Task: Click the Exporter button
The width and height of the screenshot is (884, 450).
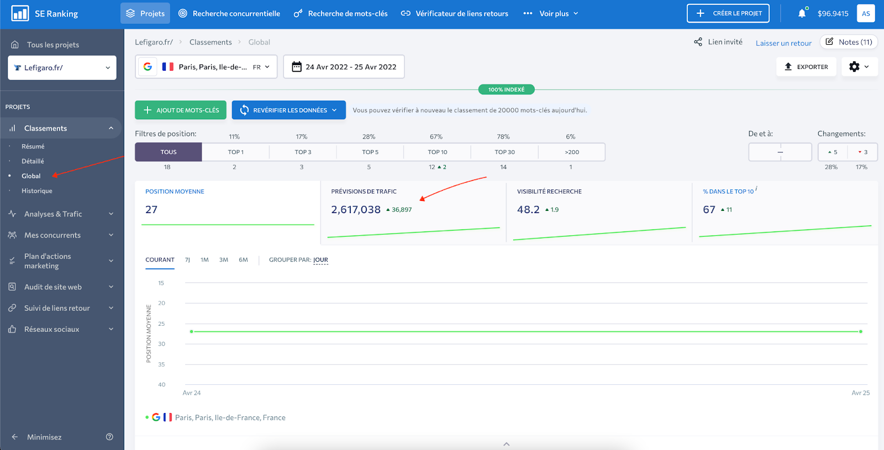Action: coord(806,67)
